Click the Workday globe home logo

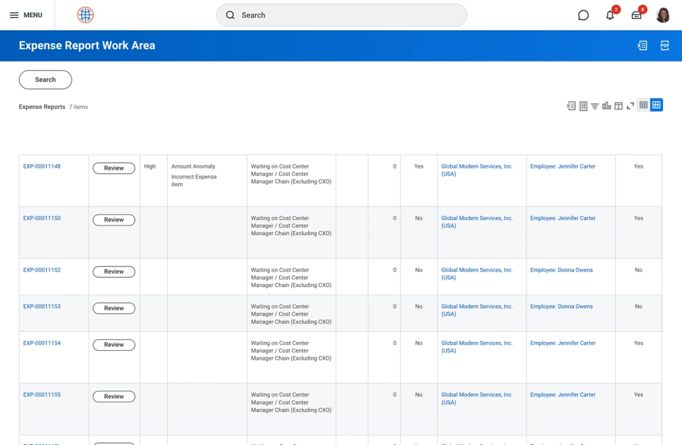point(85,15)
